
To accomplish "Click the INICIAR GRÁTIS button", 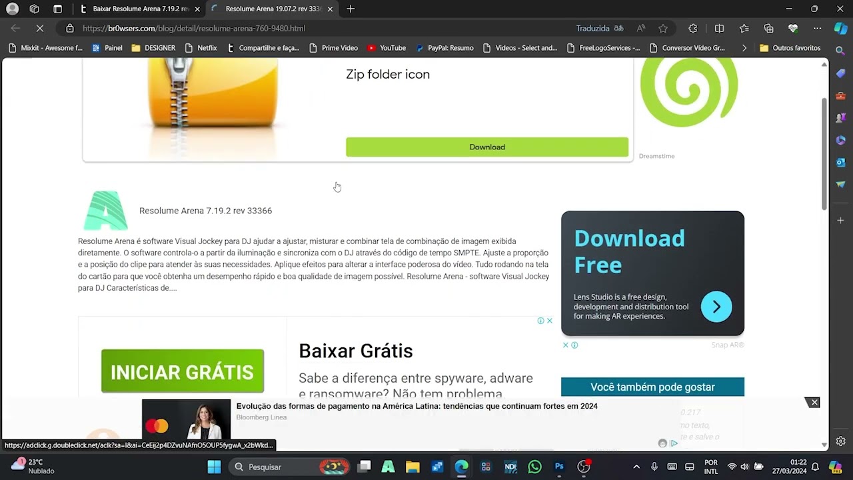I will coord(183,371).
